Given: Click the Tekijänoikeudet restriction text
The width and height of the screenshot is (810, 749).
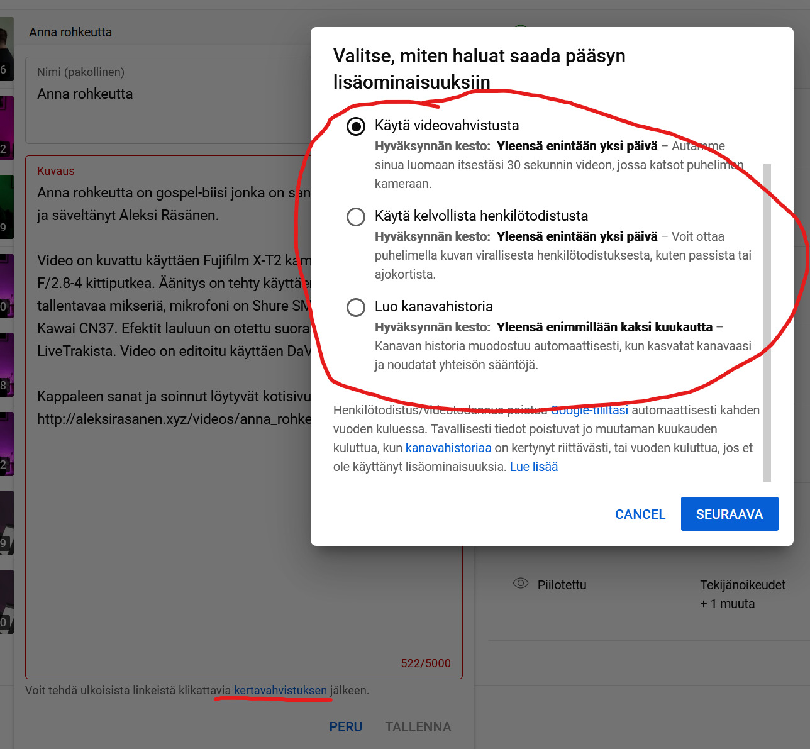Looking at the screenshot, I should 743,585.
